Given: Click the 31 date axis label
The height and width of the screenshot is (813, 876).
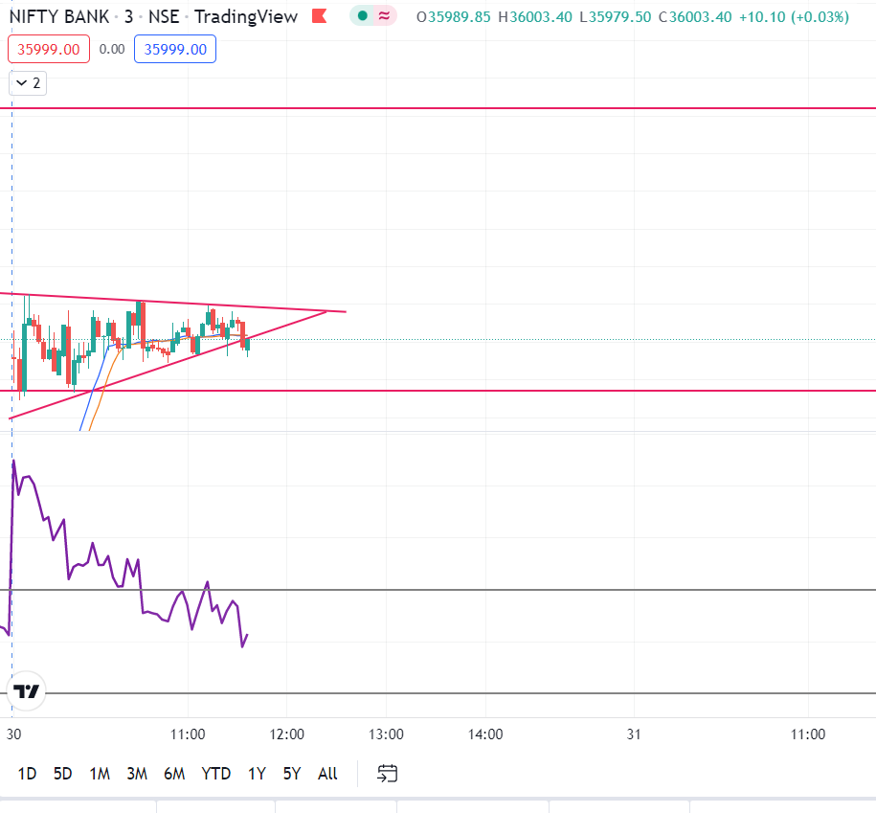Looking at the screenshot, I should tap(634, 734).
